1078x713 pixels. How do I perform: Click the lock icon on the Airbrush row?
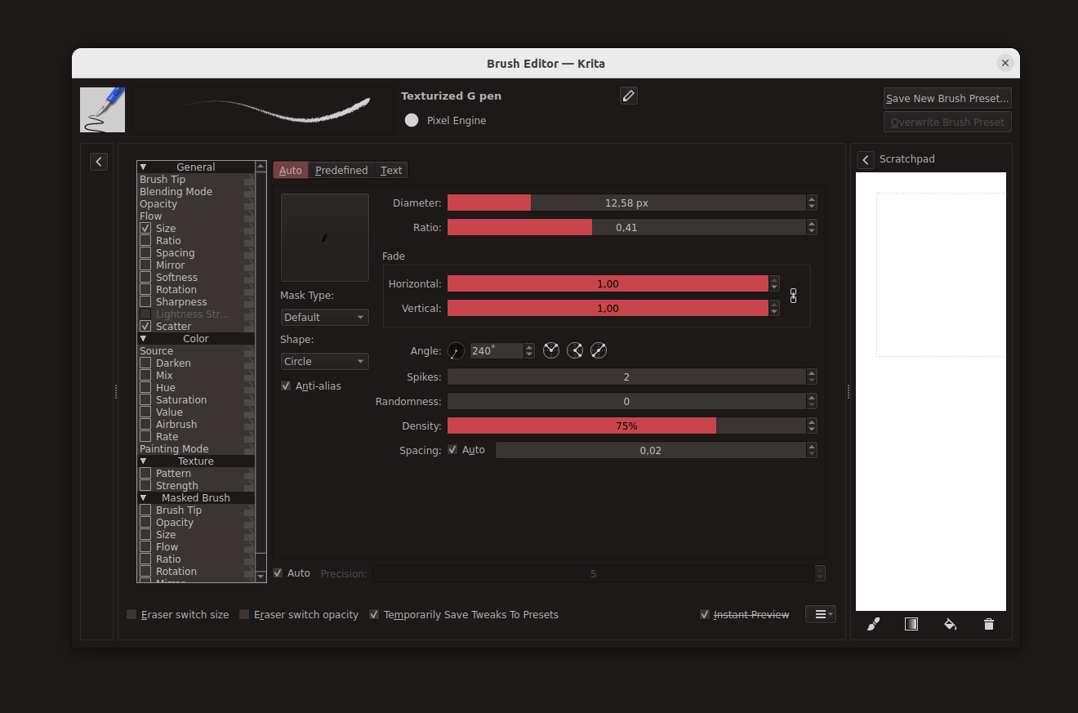click(x=248, y=425)
